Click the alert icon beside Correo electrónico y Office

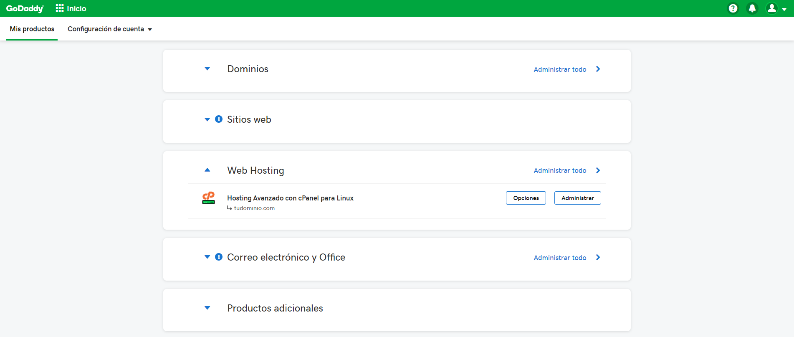(x=218, y=257)
